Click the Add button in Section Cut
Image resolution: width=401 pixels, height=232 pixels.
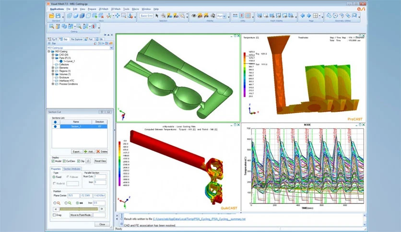tap(89, 151)
